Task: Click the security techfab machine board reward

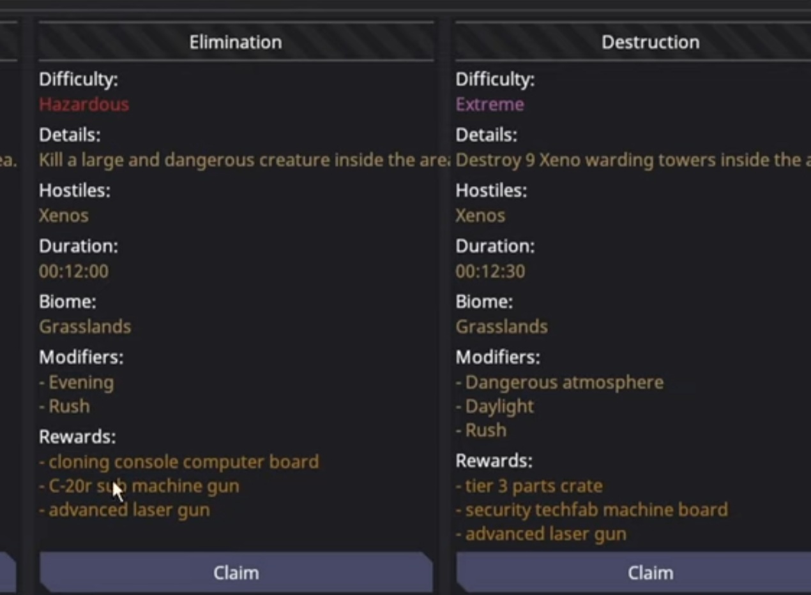Action: (x=596, y=510)
